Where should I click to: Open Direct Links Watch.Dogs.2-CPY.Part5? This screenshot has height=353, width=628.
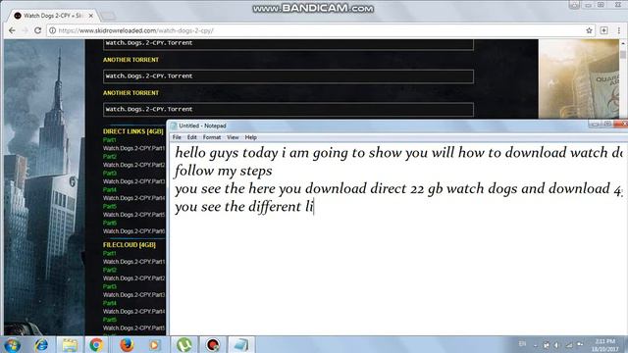pyautogui.click(x=133, y=215)
